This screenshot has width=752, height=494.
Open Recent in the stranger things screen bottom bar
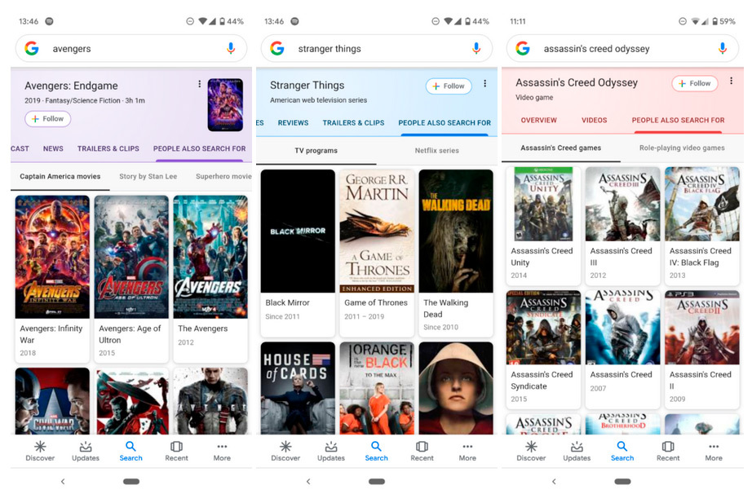coord(422,452)
